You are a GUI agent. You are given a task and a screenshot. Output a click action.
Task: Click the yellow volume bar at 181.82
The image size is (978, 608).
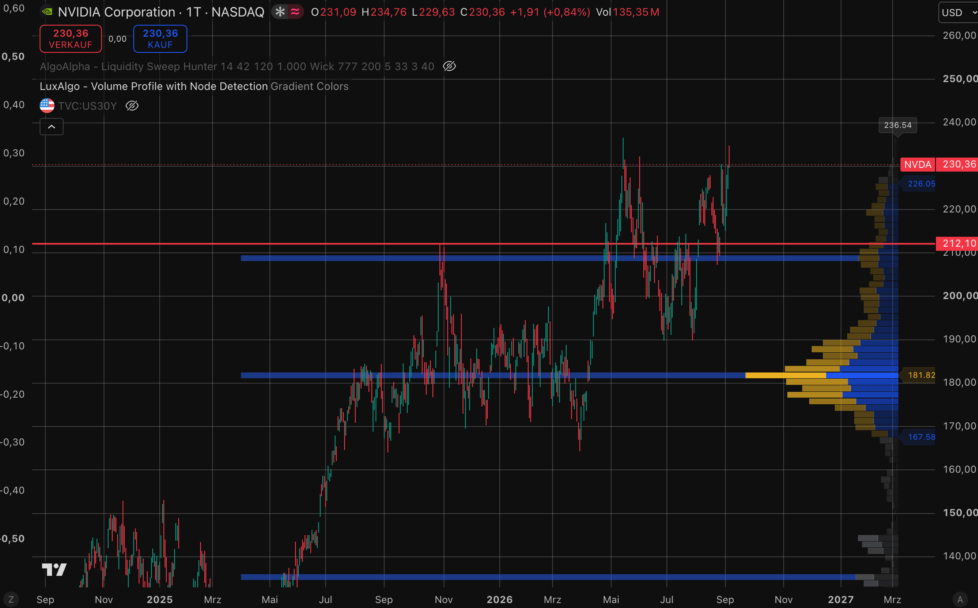786,375
